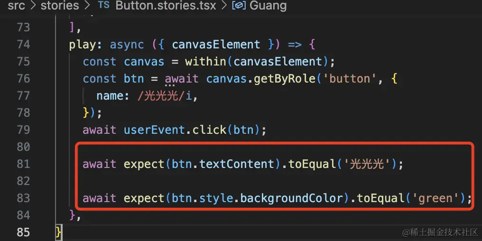Click closing brace on line 85
Viewport: 482px width, 241px height.
(x=58, y=232)
